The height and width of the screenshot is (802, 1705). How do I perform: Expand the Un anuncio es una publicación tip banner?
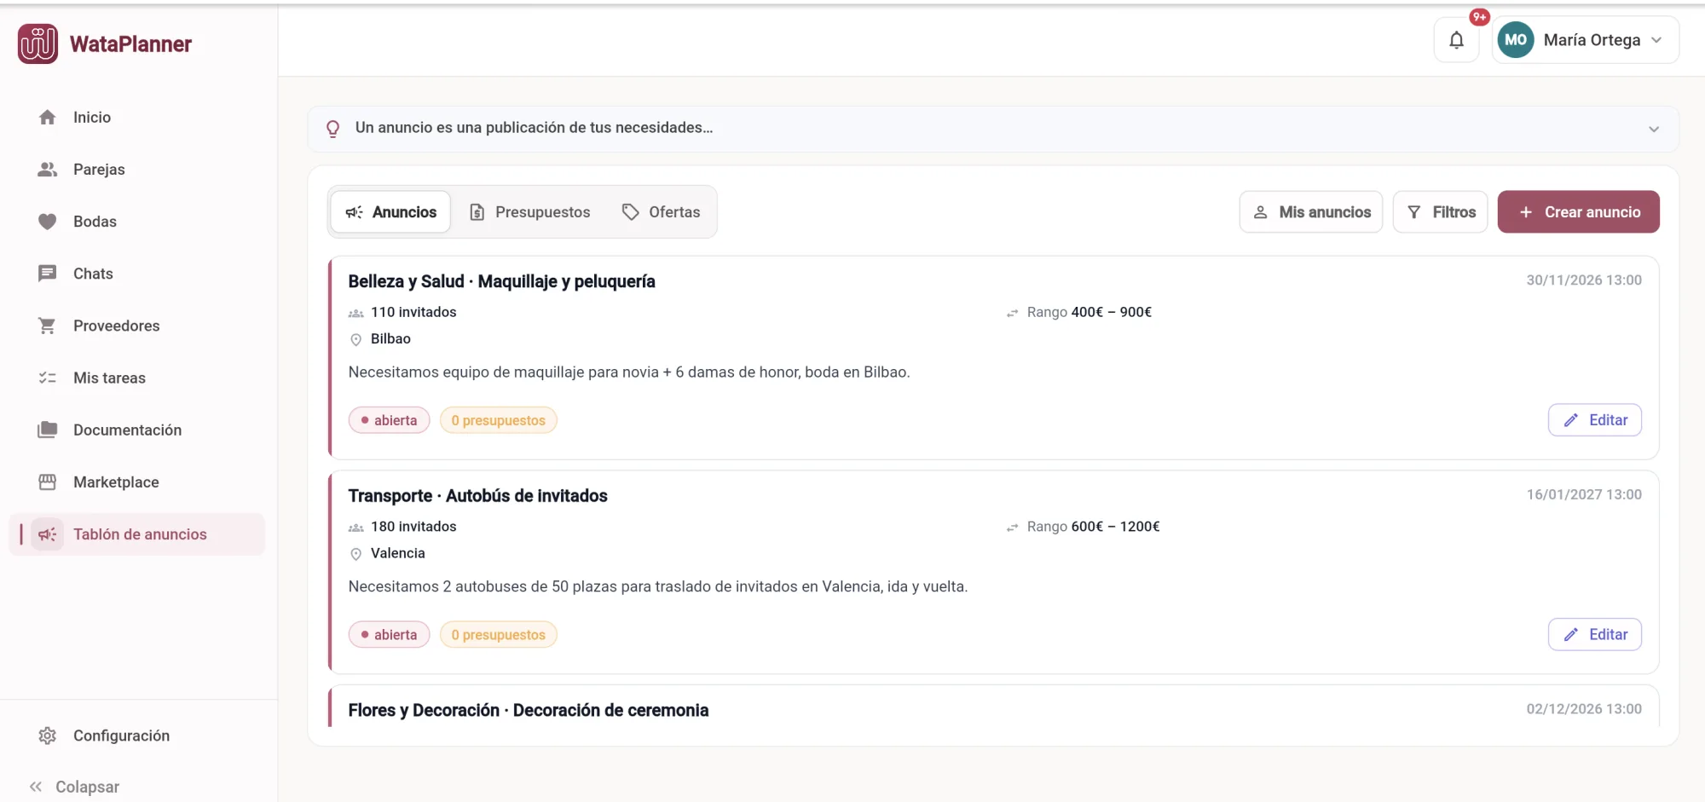(993, 129)
